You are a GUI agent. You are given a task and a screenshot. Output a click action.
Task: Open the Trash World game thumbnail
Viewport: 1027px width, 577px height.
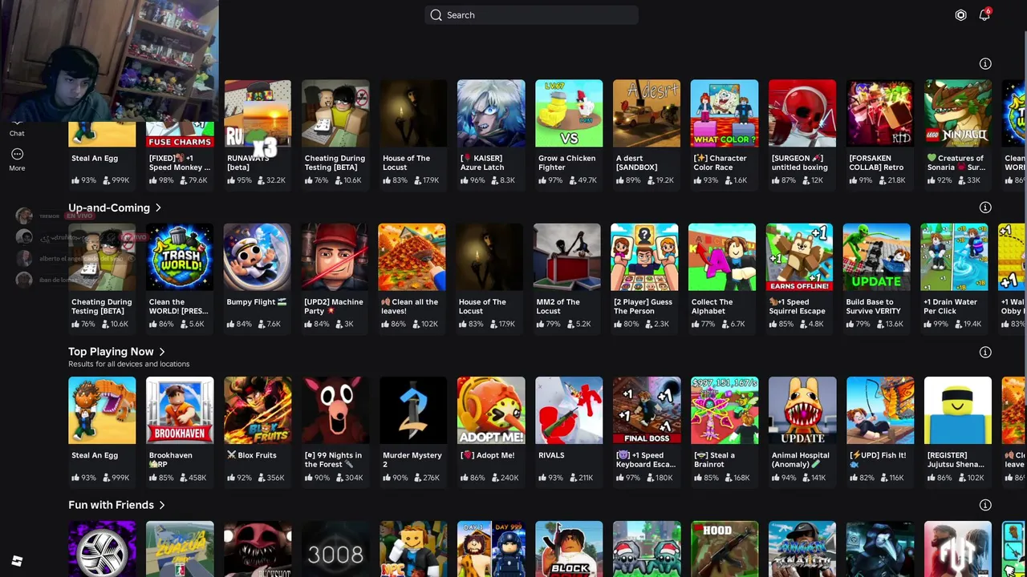click(179, 257)
